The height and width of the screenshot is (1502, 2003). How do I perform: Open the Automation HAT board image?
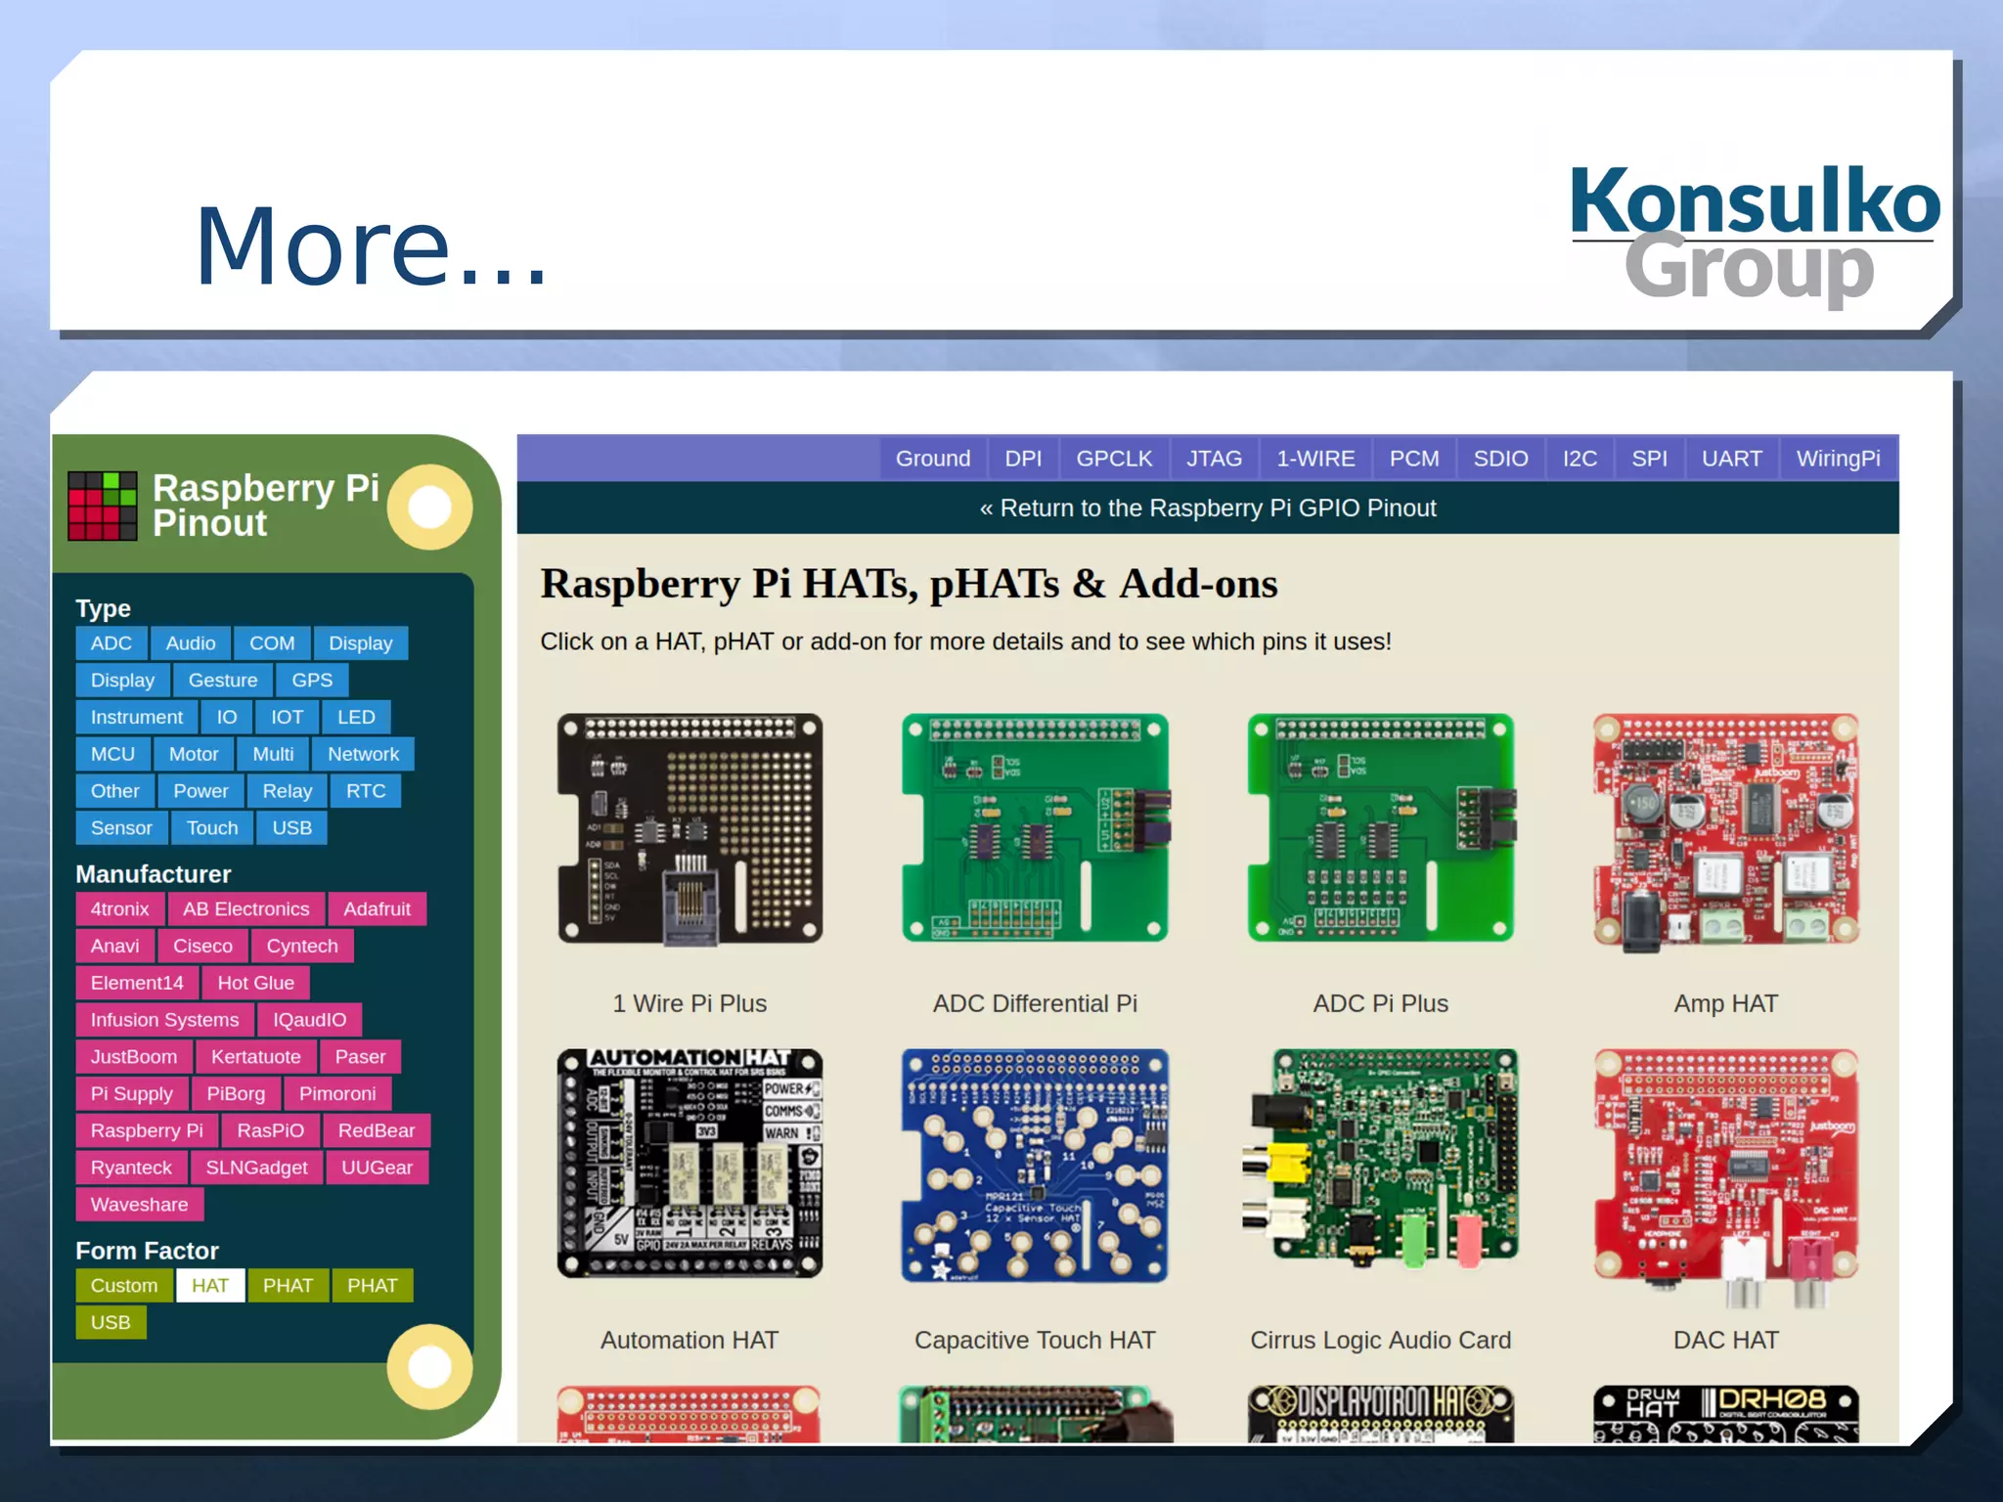tap(690, 1164)
